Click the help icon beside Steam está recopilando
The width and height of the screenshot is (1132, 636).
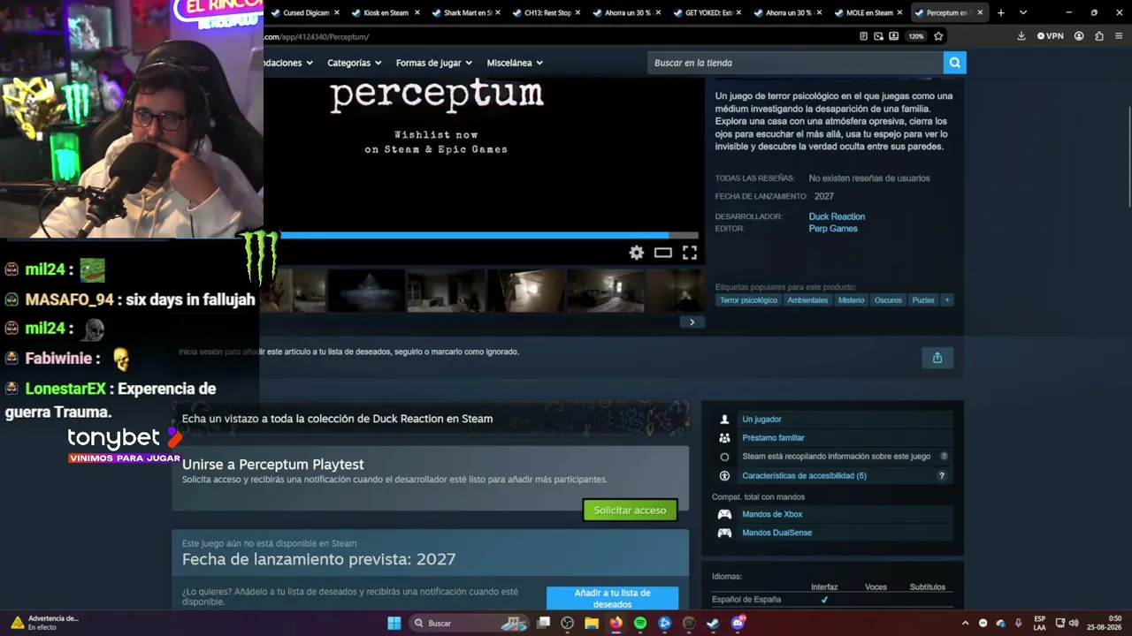[944, 457]
